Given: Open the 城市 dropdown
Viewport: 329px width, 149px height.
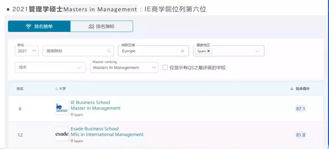Looking at the screenshot, I should coord(50,68).
